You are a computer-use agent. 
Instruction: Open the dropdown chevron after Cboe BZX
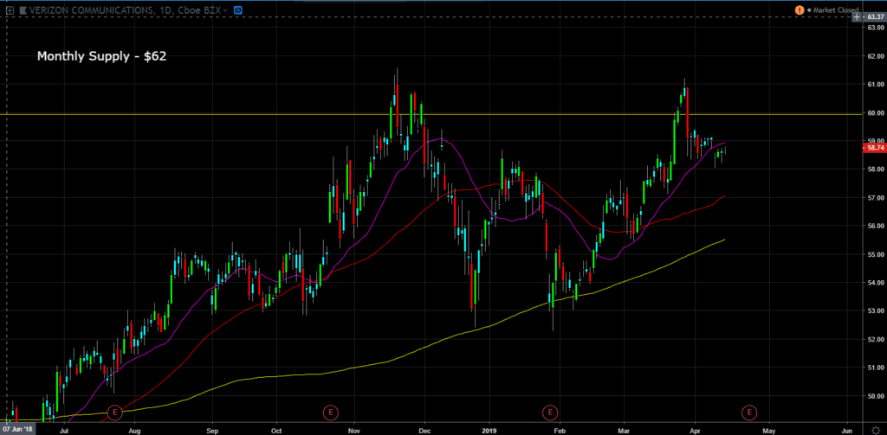pyautogui.click(x=226, y=10)
